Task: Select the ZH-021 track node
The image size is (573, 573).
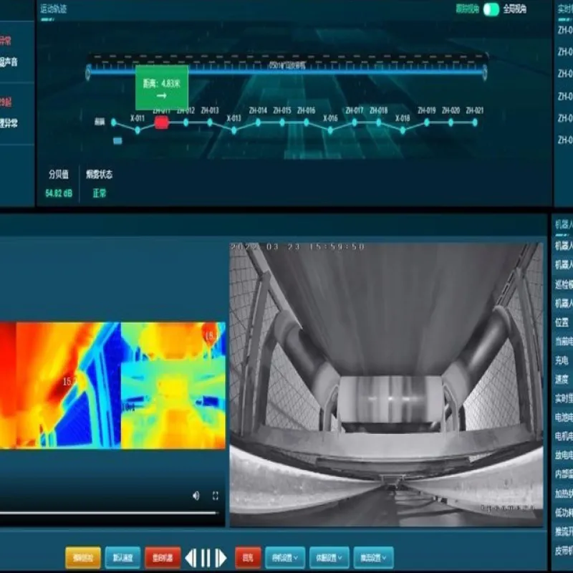Action: pos(475,122)
